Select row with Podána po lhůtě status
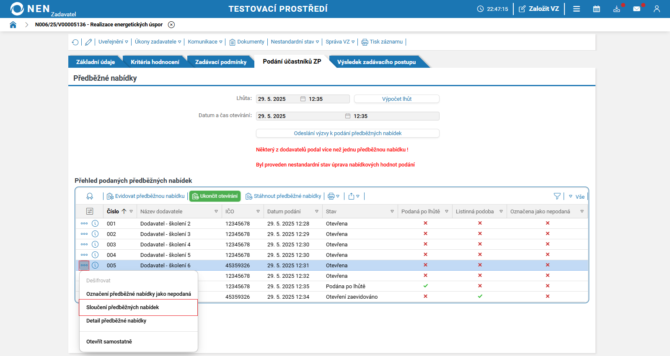Image resolution: width=670 pixels, height=356 pixels. 332,287
